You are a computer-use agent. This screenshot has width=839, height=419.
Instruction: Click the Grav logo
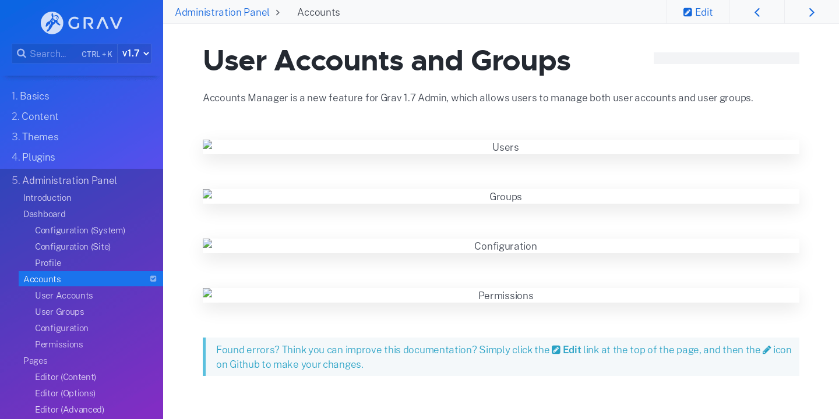81,23
